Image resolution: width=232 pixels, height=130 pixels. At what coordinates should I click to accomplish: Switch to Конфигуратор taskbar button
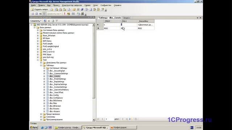pyautogui.click(x=68, y=127)
